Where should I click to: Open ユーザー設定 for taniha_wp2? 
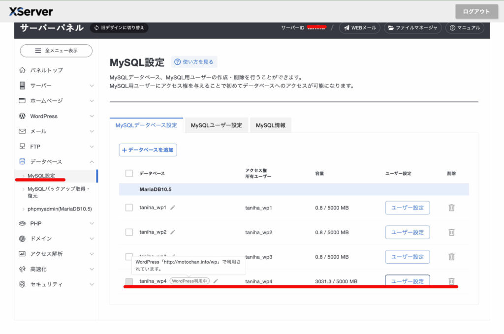point(407,232)
